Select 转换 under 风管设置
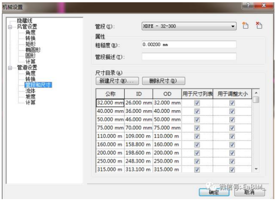 (x=30, y=38)
